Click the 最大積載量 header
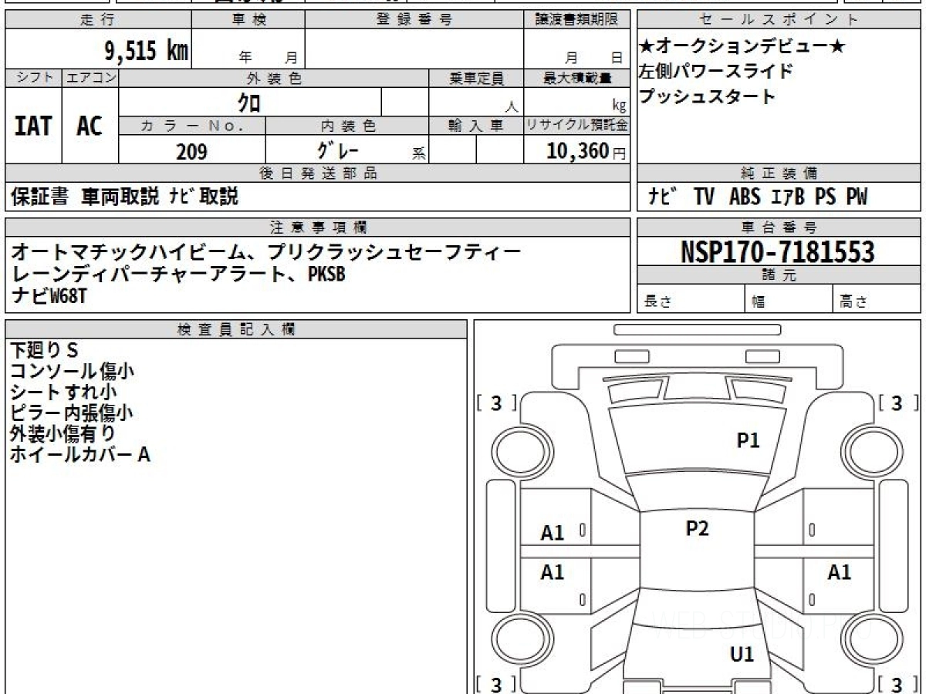Image resolution: width=926 pixels, height=694 pixels. click(576, 78)
